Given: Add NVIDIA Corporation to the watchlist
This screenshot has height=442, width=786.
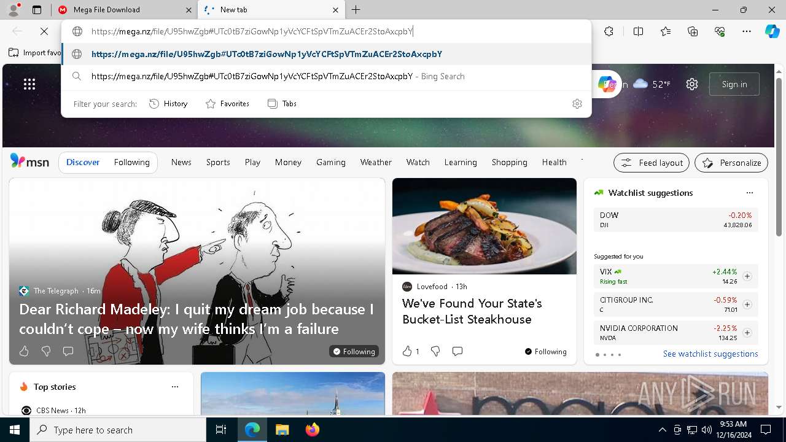Looking at the screenshot, I should pyautogui.click(x=747, y=333).
